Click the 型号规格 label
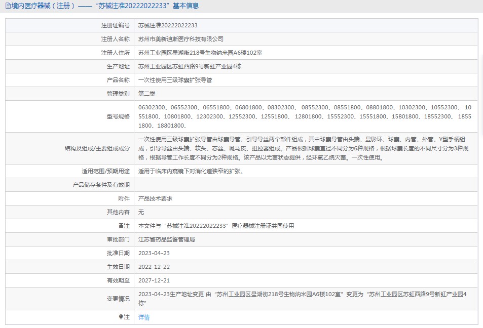483x328 pixels. (118, 116)
